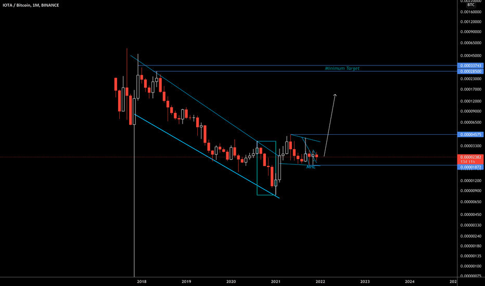Click the 0.00017000 price axis label

pos(471,89)
